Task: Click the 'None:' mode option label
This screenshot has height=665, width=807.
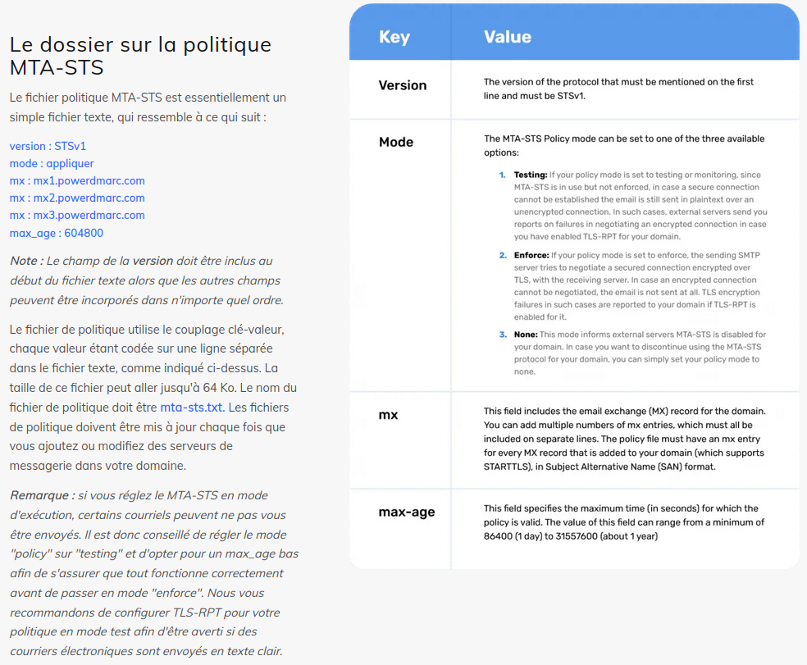Action: pos(525,335)
